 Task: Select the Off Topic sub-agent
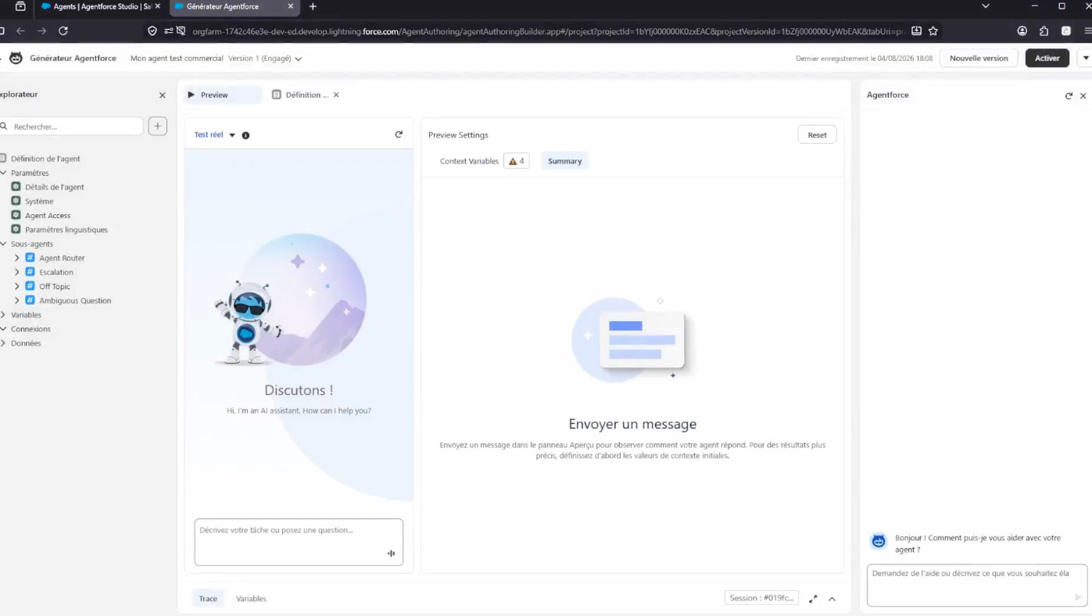pos(55,286)
